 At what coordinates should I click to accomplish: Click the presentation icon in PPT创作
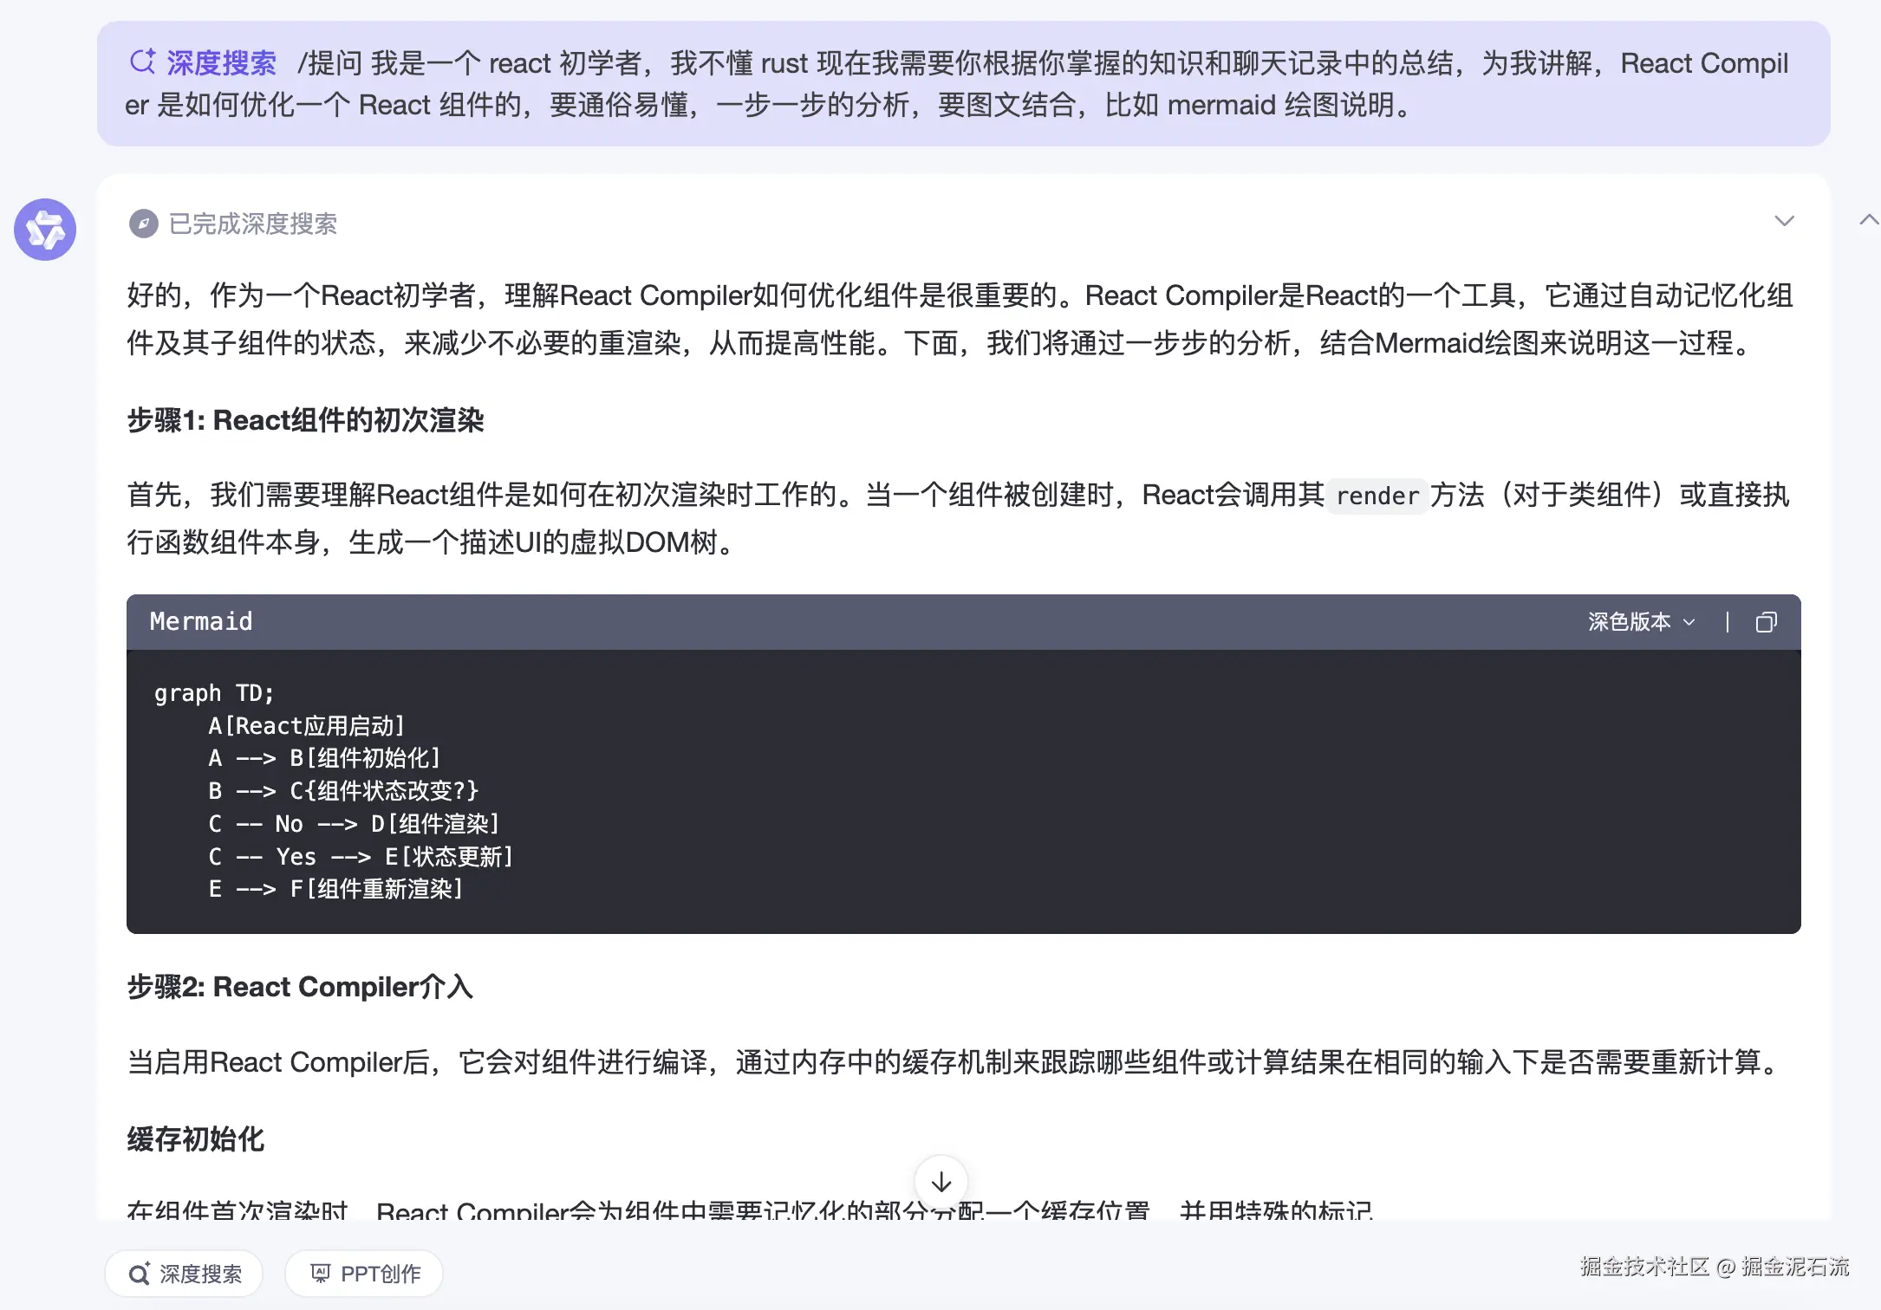click(x=321, y=1273)
